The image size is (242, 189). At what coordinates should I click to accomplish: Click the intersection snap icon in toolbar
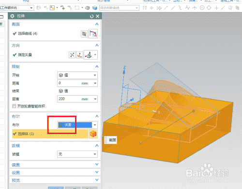[x=195, y=8]
